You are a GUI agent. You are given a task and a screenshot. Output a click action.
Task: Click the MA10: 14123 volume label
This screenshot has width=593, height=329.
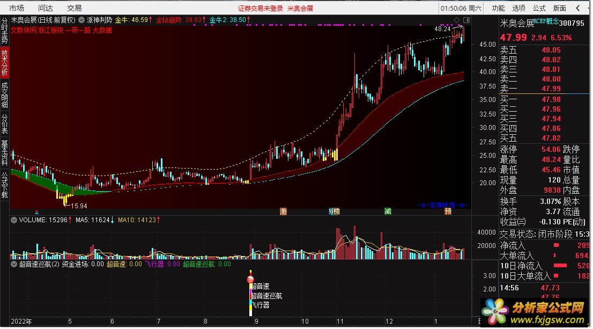click(x=139, y=220)
